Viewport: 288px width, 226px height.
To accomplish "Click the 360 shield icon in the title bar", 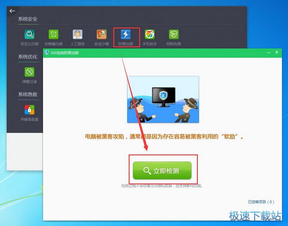I will 47,53.
